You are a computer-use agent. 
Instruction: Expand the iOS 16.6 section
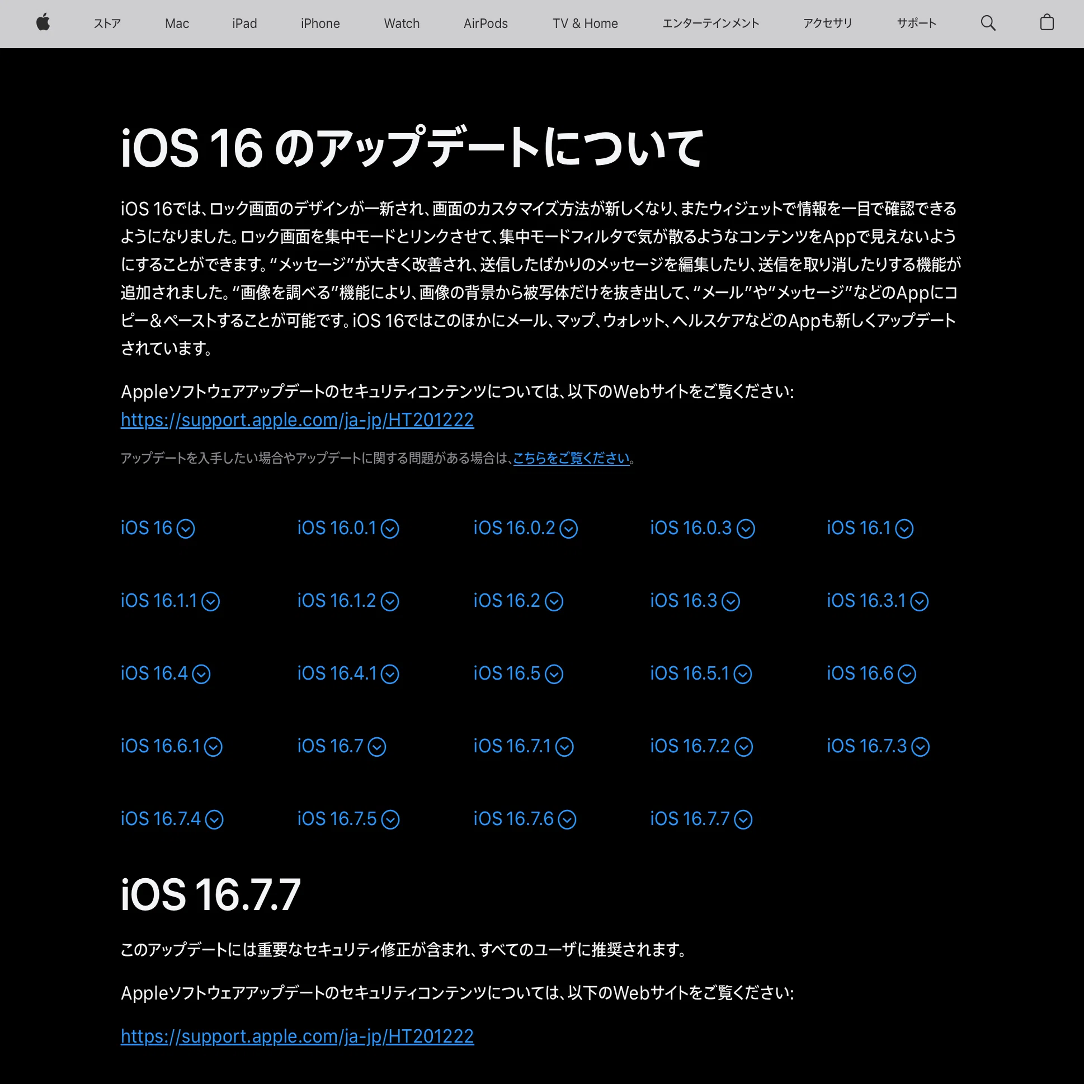tap(871, 673)
